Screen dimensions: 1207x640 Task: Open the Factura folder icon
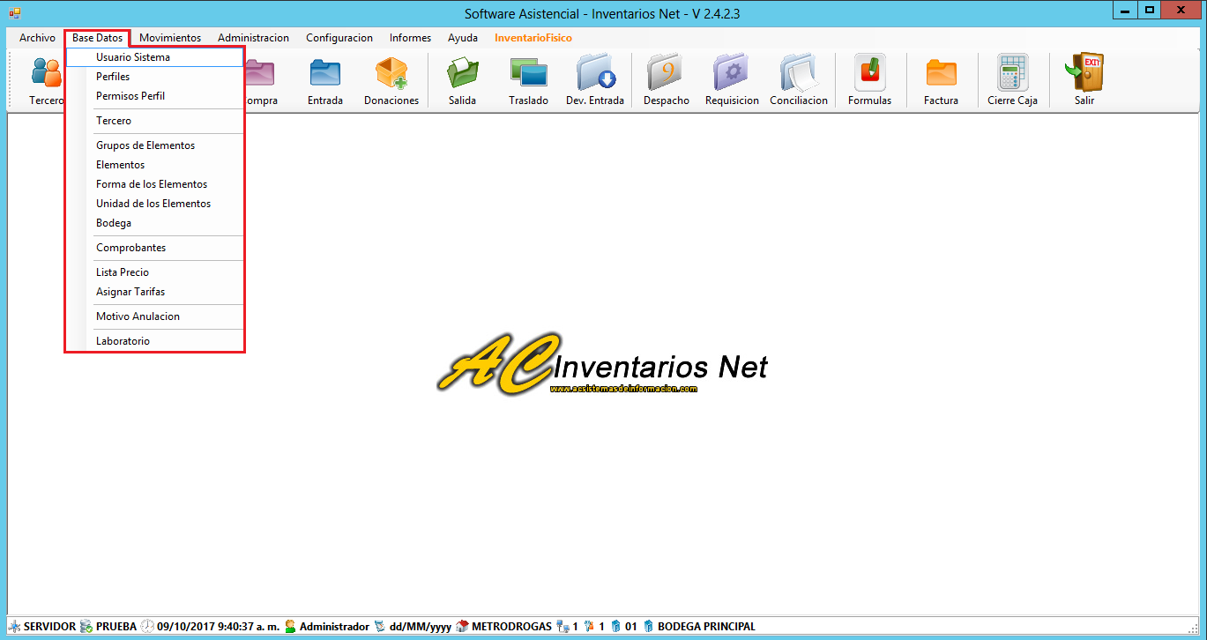(x=941, y=74)
